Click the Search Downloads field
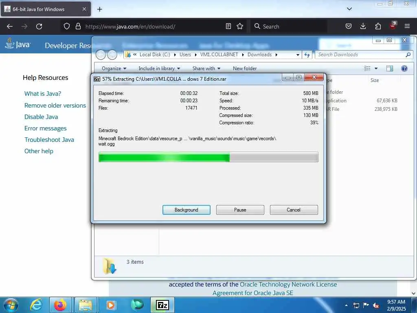 tap(364, 55)
